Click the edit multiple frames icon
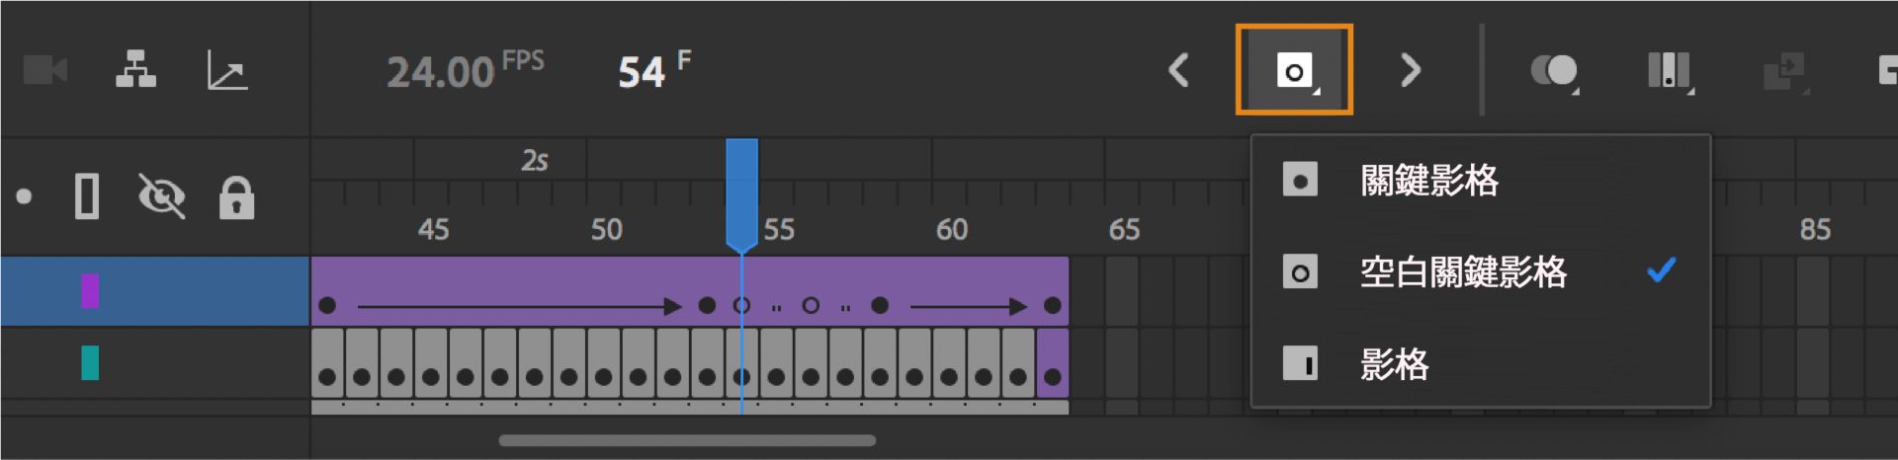The image size is (1898, 460). 1670,71
